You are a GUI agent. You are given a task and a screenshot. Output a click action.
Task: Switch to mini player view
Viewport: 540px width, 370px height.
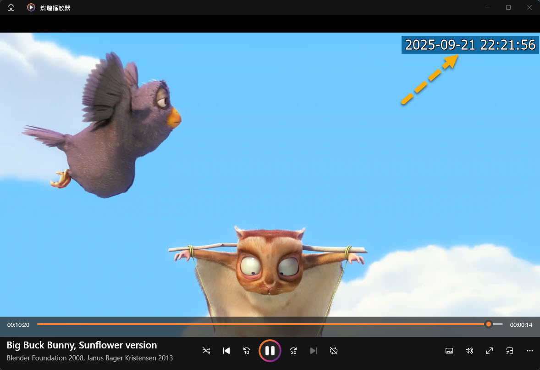click(x=510, y=351)
